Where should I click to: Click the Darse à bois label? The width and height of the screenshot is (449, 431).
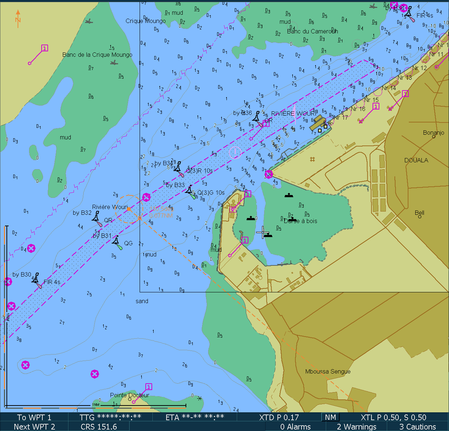click(300, 221)
